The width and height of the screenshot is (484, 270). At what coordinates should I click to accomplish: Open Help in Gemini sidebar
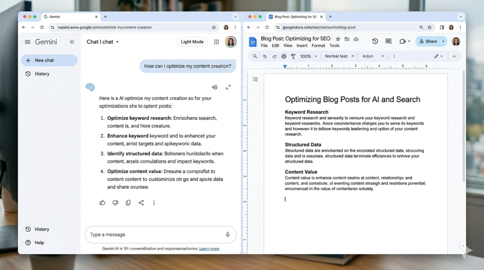35,243
